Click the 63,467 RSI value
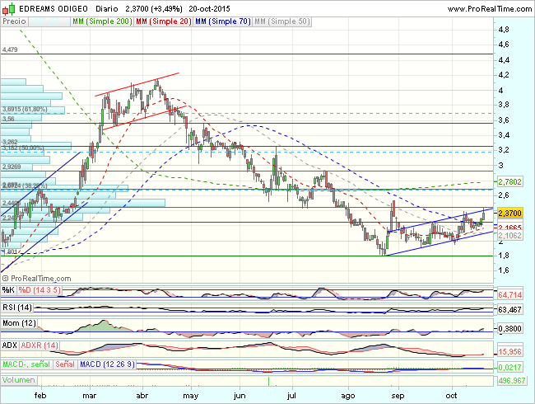The width and height of the screenshot is (535, 404). click(509, 310)
